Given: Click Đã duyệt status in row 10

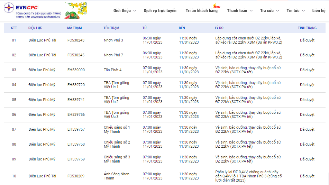Looking at the screenshot, I should [x=307, y=176].
